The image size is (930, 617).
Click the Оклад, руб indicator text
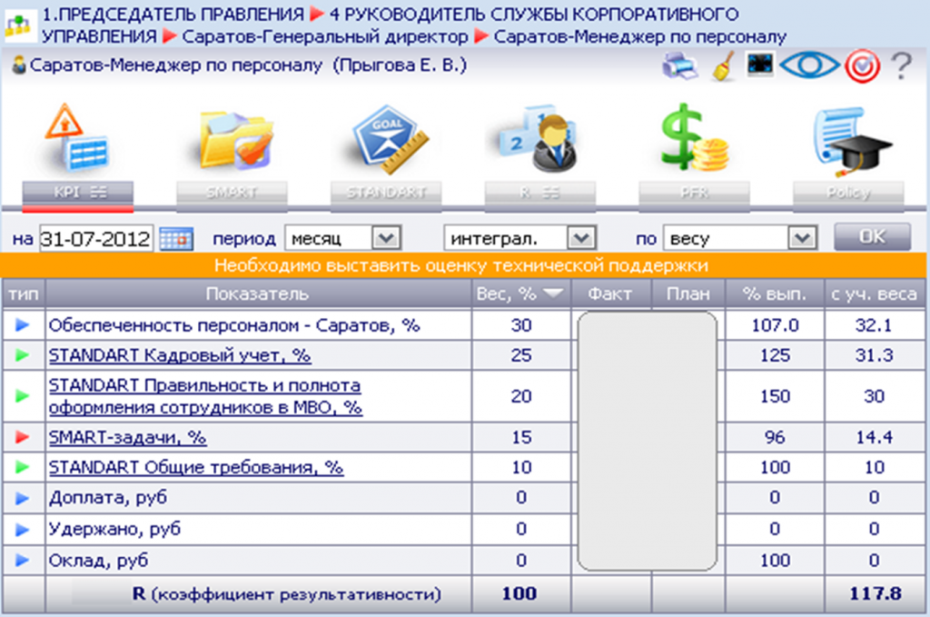pyautogui.click(x=98, y=560)
